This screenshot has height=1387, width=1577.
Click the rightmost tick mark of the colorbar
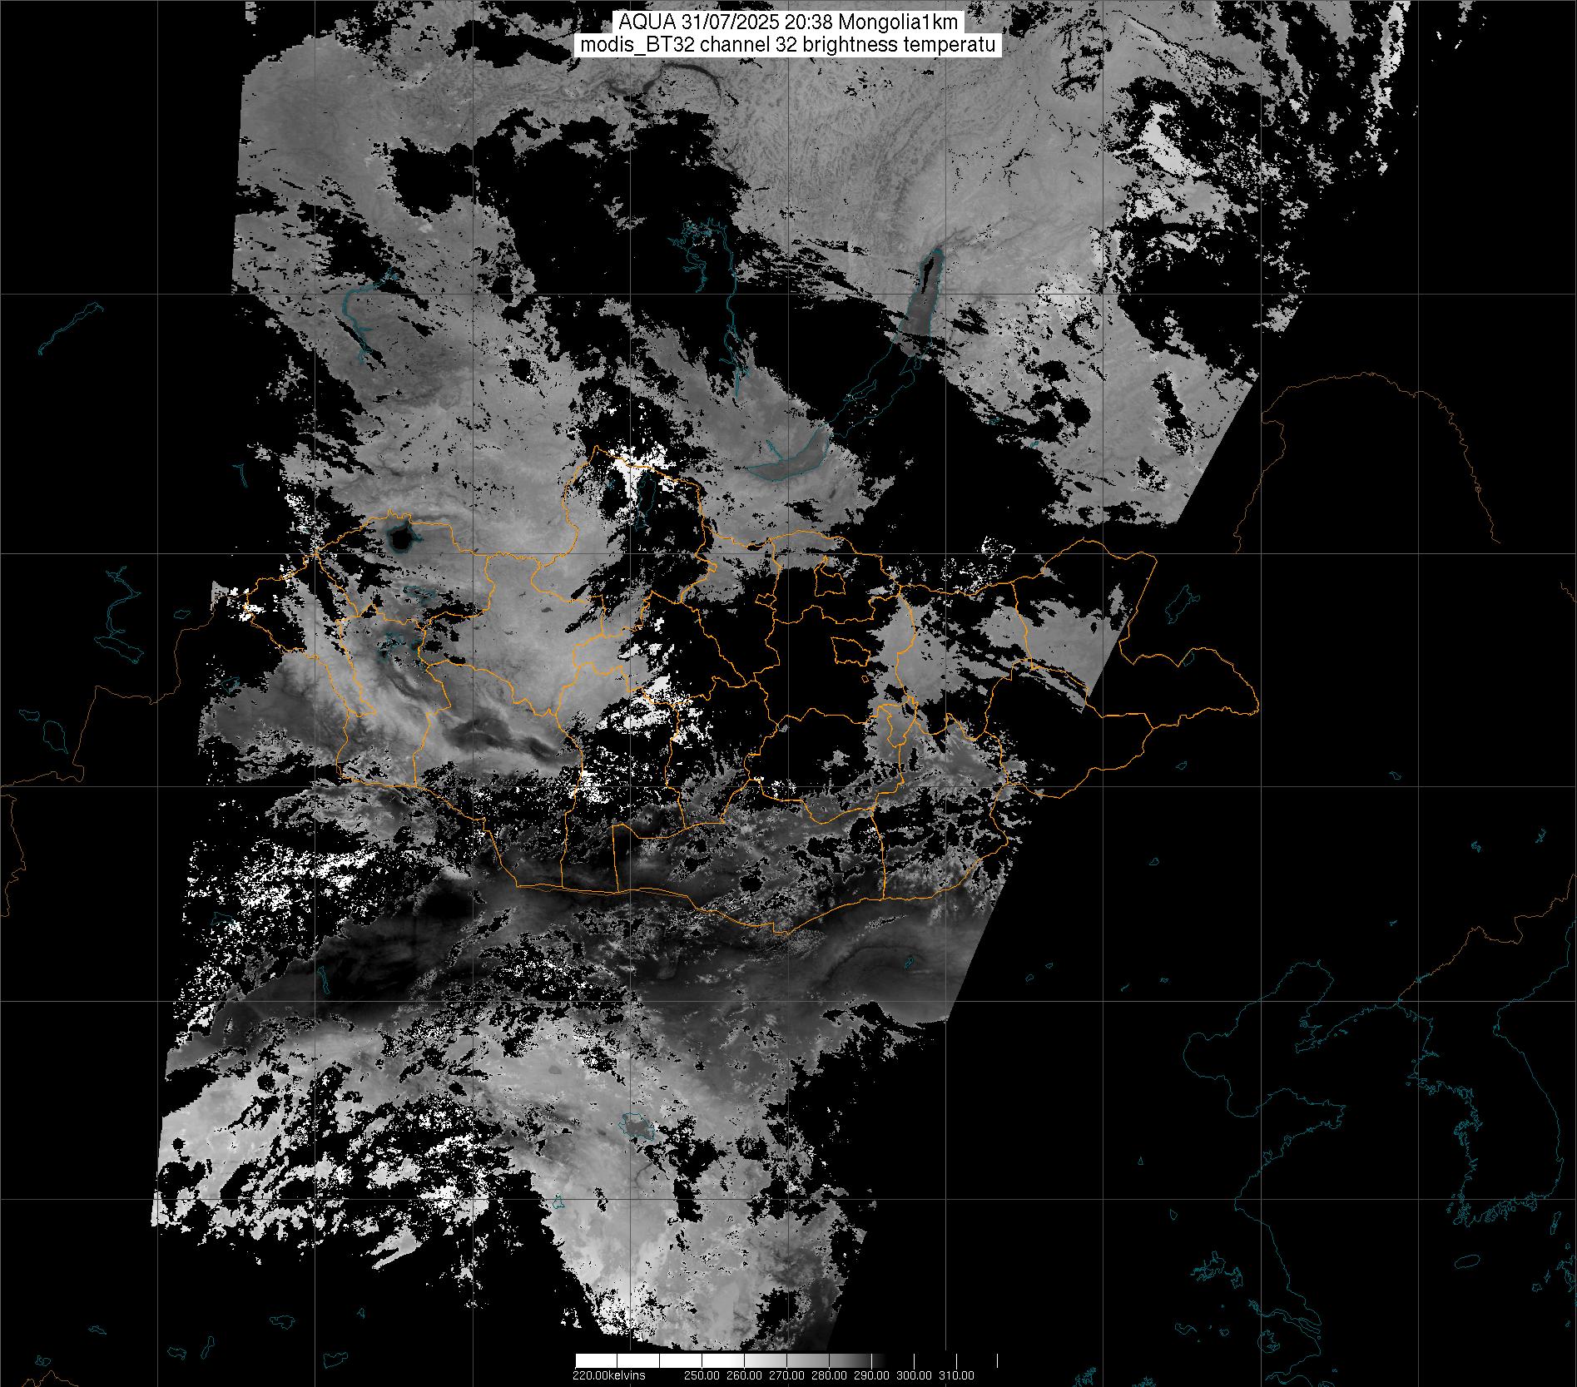[x=997, y=1360]
